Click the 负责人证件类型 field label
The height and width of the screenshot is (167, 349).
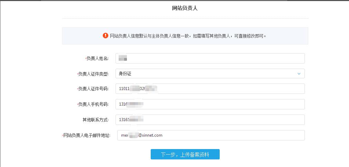pos(93,74)
